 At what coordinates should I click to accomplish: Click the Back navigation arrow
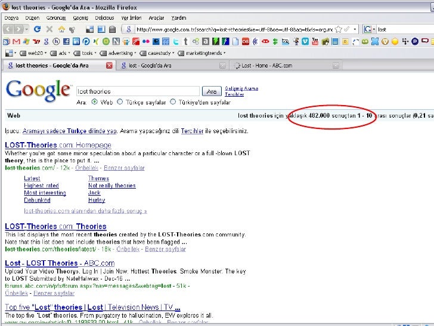click(8, 29)
